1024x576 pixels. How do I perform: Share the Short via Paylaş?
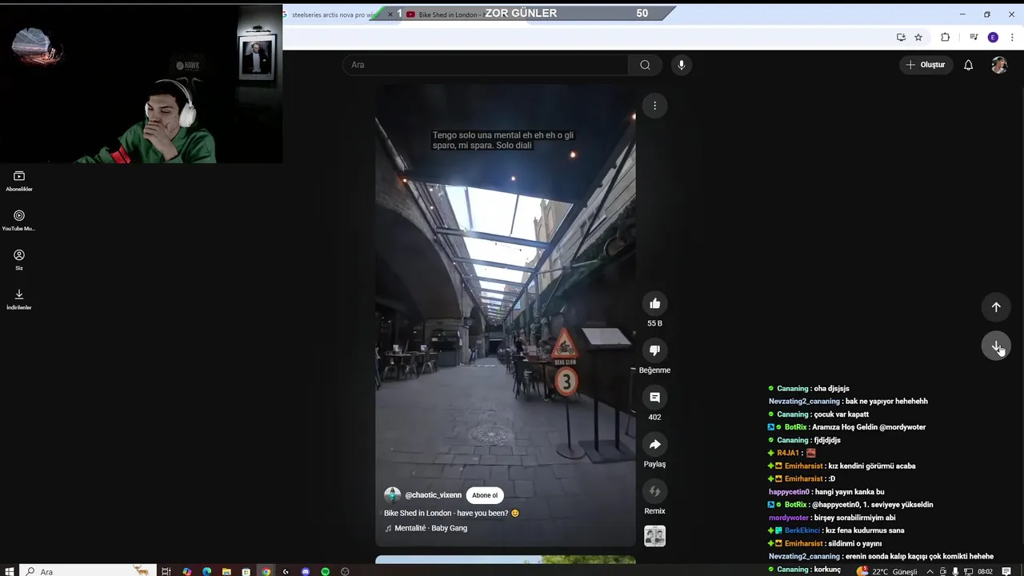[x=654, y=444]
